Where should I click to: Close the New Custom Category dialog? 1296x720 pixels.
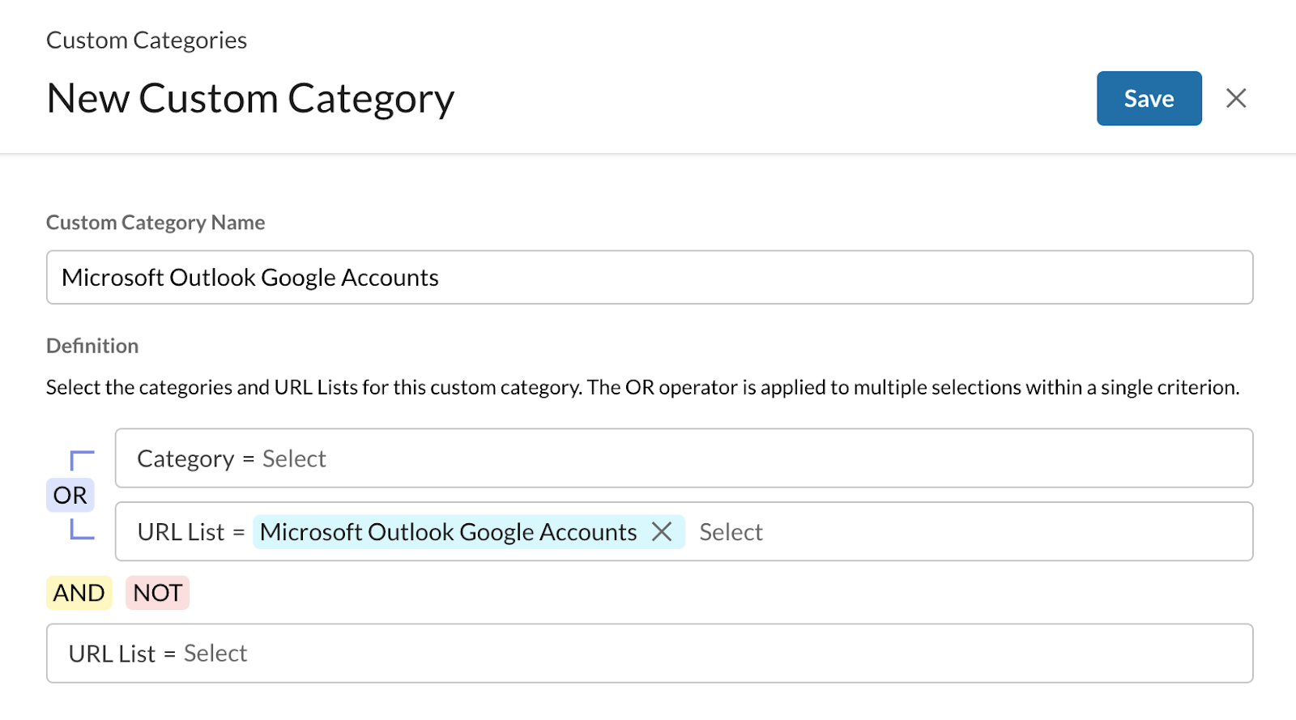click(1236, 98)
